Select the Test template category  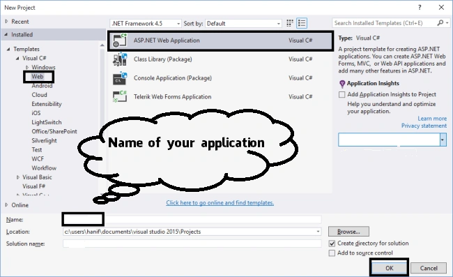point(37,150)
